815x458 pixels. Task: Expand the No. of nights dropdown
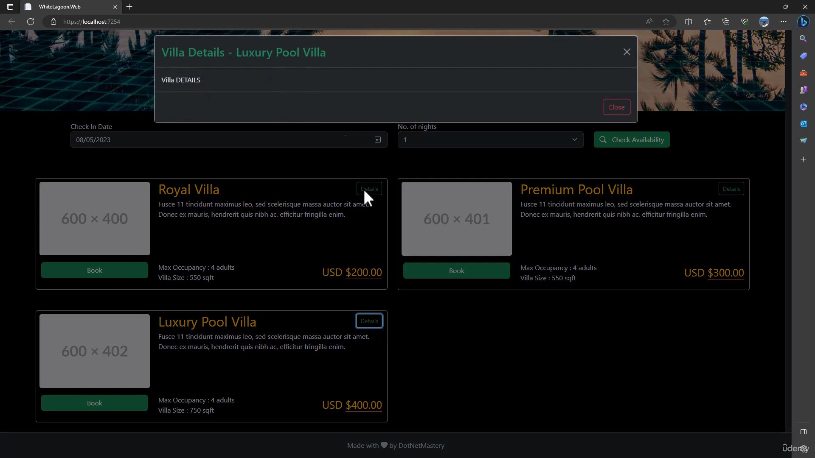490,140
